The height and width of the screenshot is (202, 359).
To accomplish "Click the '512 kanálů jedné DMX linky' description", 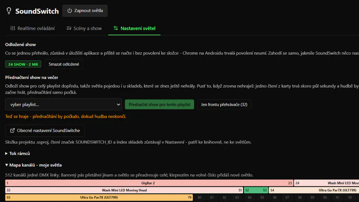I will pos(129,175).
